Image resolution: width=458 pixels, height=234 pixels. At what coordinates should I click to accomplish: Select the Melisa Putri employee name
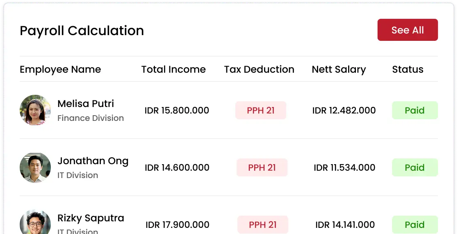[86, 104]
